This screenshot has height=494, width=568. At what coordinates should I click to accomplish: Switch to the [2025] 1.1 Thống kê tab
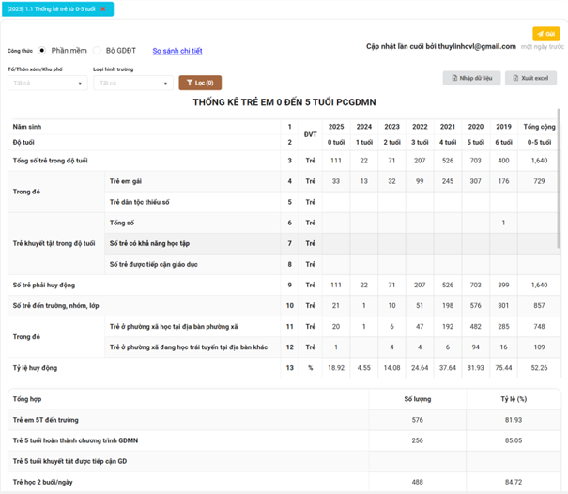click(x=52, y=9)
